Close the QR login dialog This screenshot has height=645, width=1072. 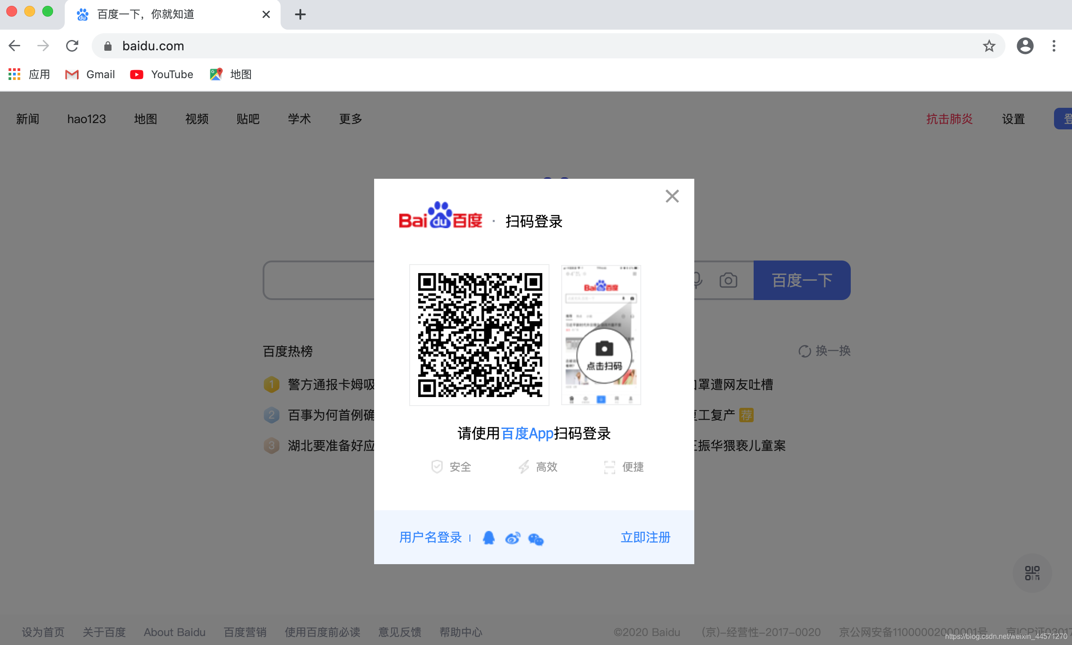672,196
